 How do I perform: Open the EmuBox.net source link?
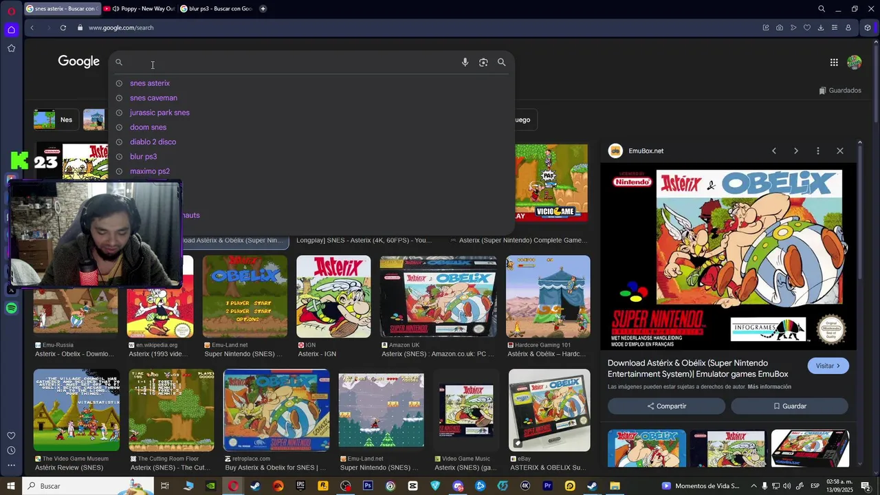pos(646,151)
